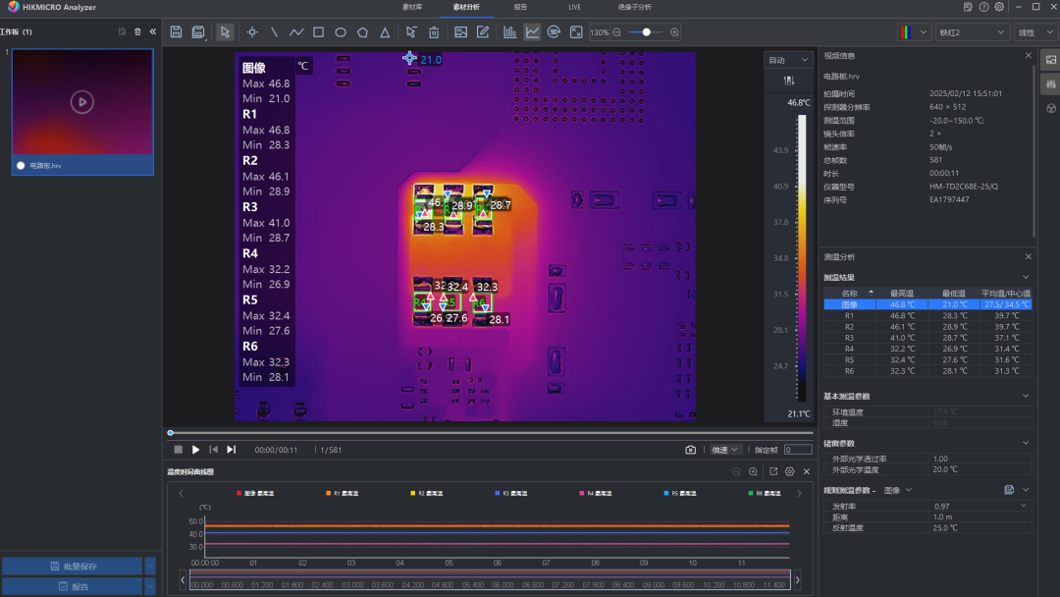Select the ellipse region tool

point(341,32)
